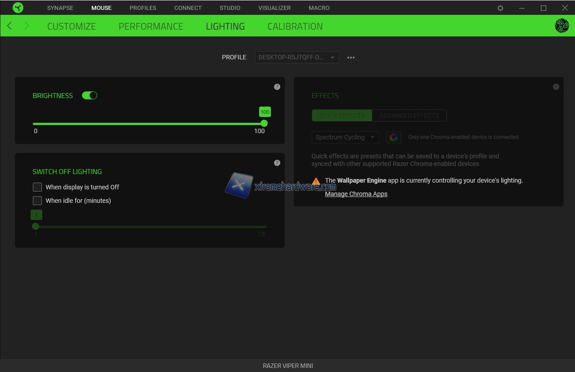Click the Brightness panel help icon
The image size is (575, 372).
click(277, 87)
